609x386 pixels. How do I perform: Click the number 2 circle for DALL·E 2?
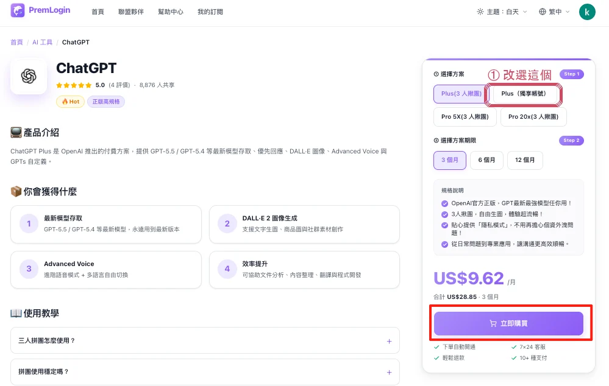point(227,223)
